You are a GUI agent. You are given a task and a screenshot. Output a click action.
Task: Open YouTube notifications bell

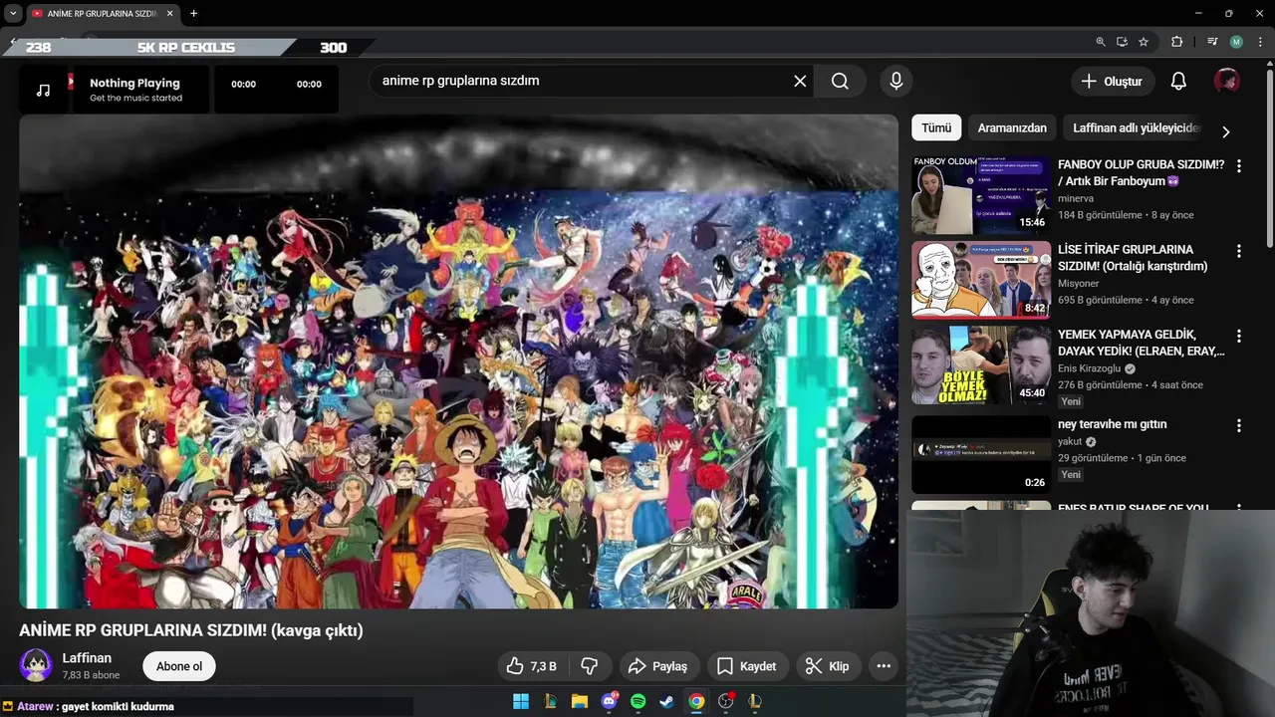[x=1178, y=81]
